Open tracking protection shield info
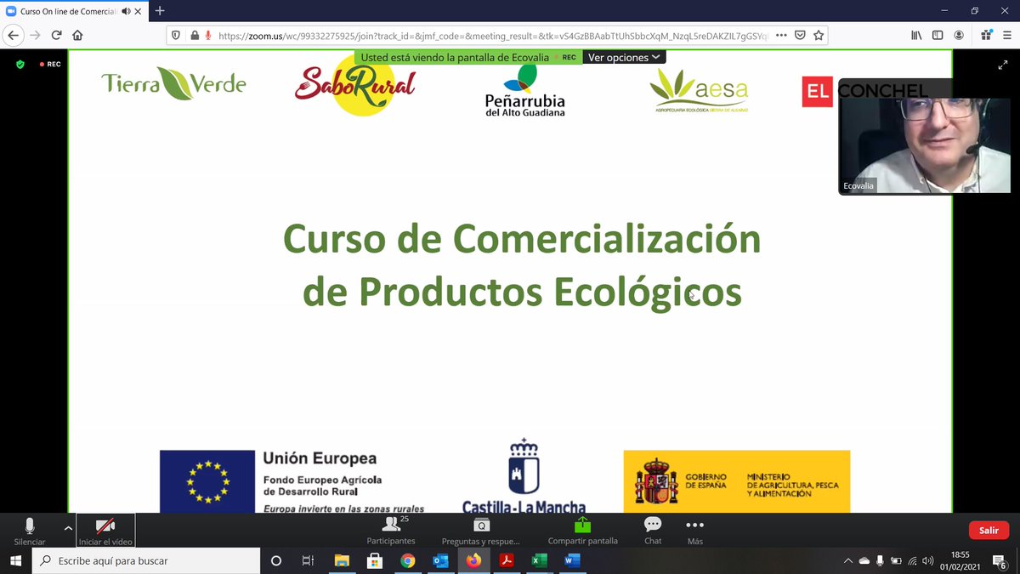Viewport: 1020px width, 574px height. (177, 36)
